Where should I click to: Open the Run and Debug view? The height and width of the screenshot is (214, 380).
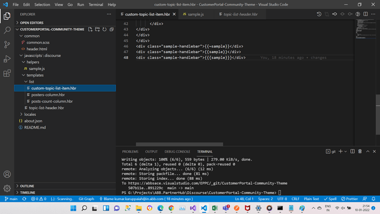pyautogui.click(x=7, y=58)
